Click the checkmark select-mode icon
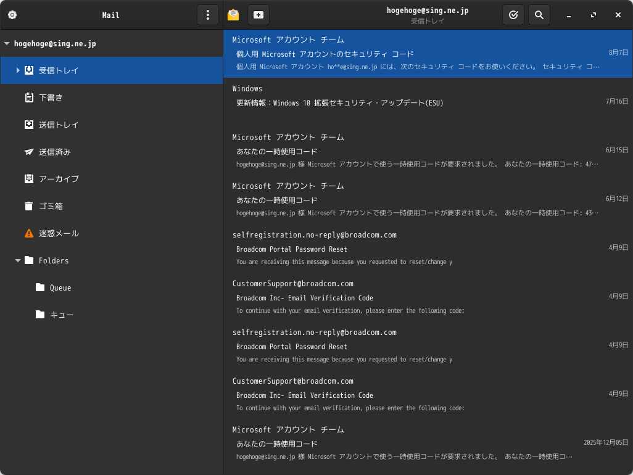This screenshot has width=633, height=475. [x=513, y=15]
